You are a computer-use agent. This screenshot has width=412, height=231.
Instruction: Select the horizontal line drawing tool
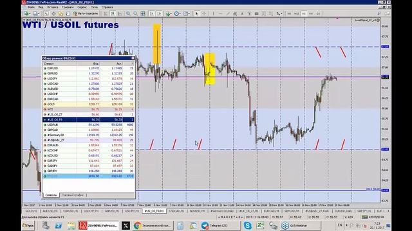click(x=220, y=13)
